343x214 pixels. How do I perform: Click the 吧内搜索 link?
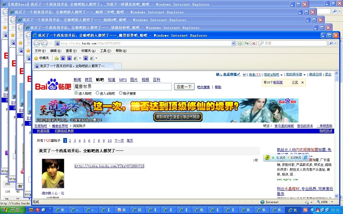tap(203, 87)
